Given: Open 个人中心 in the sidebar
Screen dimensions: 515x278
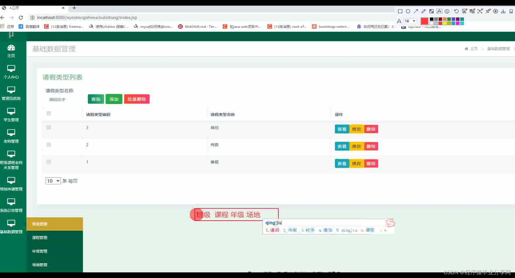Looking at the screenshot, I should point(11,72).
